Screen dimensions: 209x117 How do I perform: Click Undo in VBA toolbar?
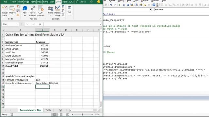[111, 5]
